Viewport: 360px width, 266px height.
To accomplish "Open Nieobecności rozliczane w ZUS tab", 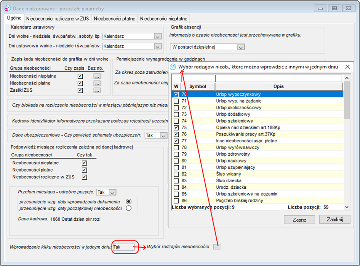I will tap(58, 19).
